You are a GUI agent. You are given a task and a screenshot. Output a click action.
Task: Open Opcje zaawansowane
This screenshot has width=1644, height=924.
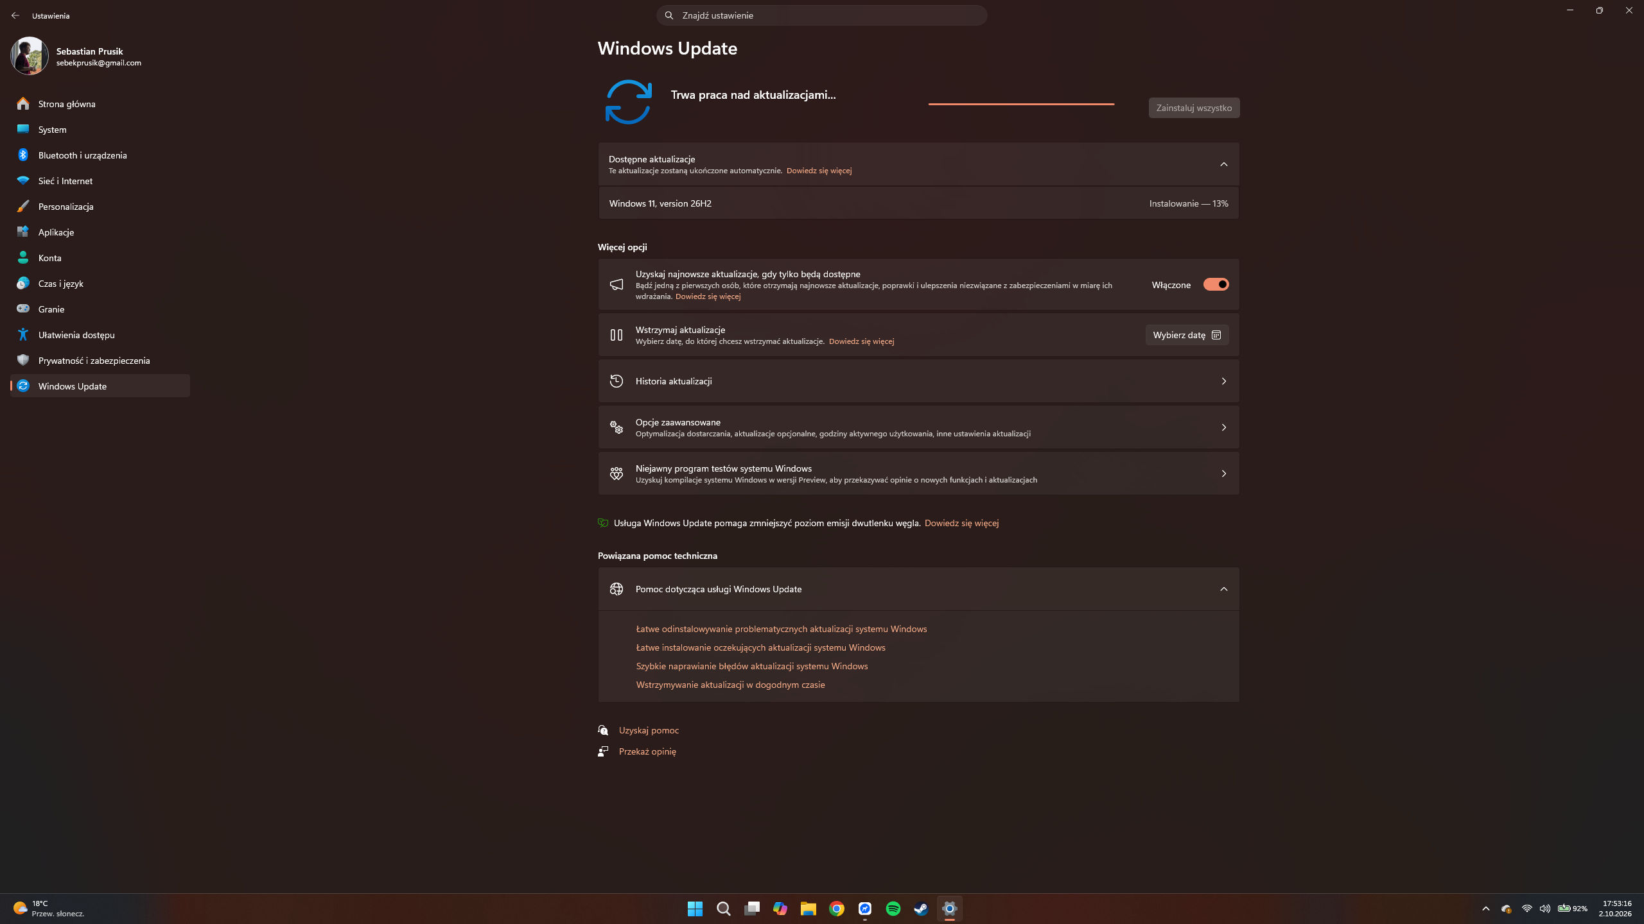coord(918,427)
